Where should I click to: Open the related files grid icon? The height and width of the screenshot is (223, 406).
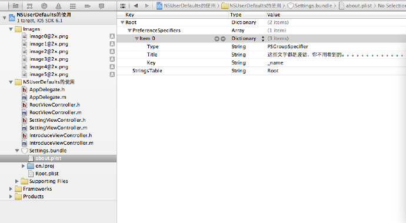[123, 6]
